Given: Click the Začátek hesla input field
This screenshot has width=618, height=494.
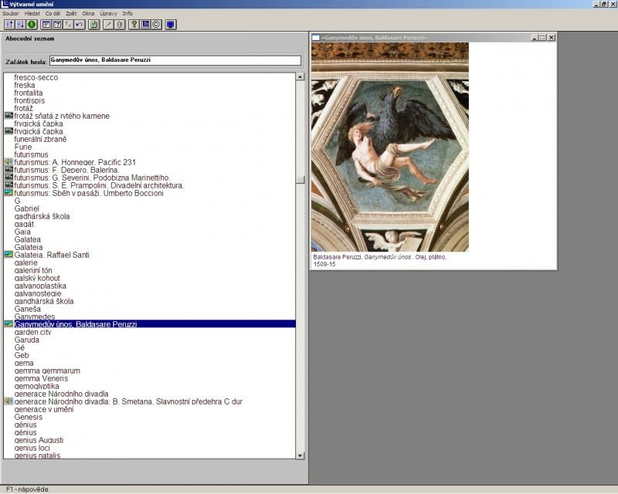Looking at the screenshot, I should (x=175, y=60).
